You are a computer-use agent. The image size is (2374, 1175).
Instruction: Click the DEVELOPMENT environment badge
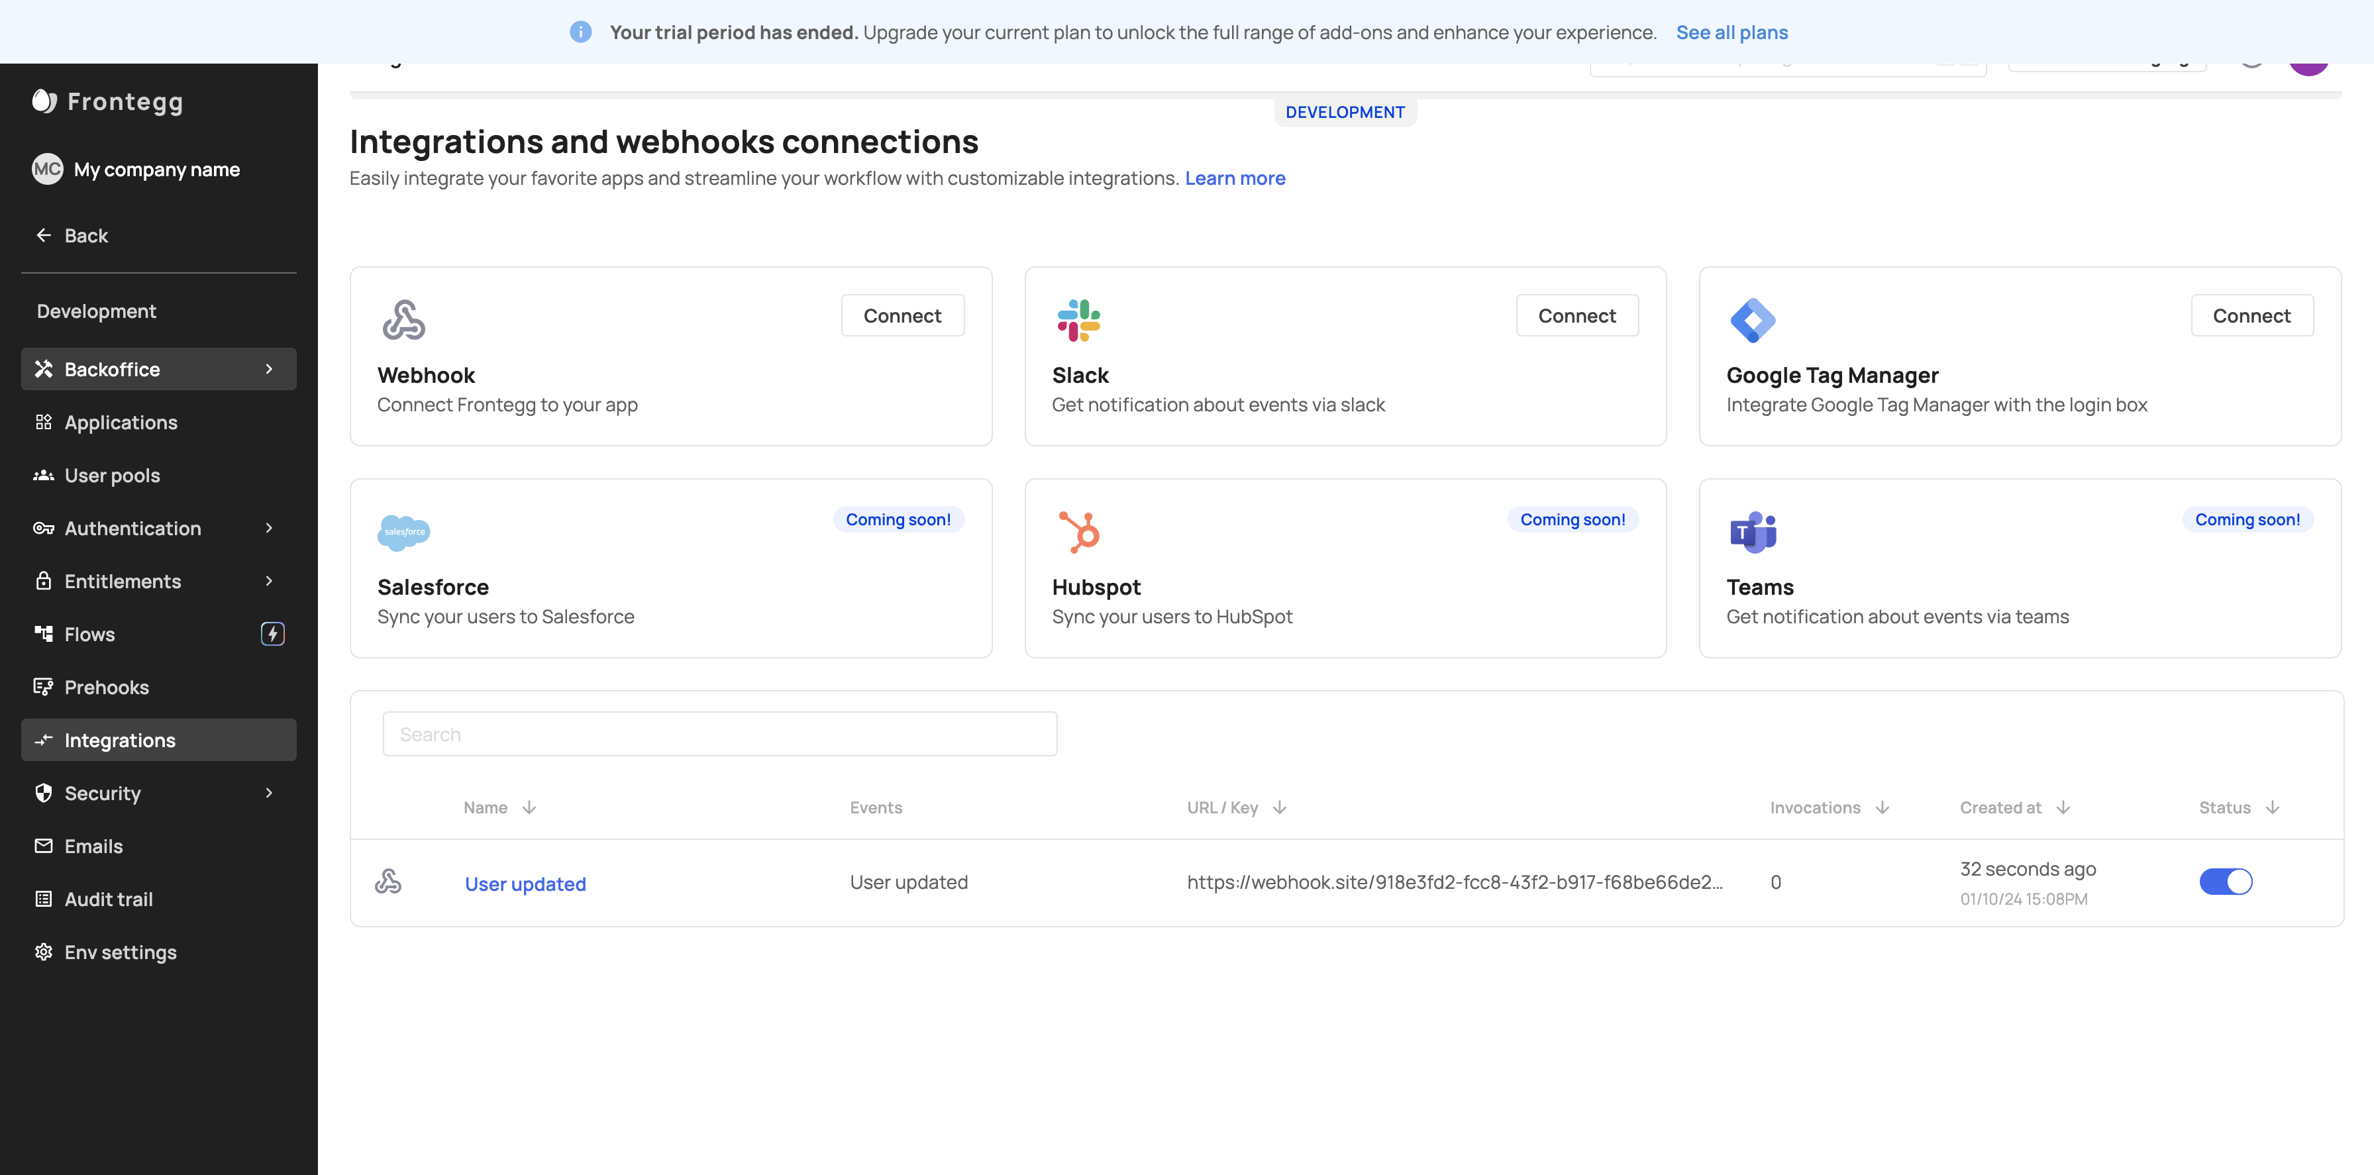tap(1345, 113)
